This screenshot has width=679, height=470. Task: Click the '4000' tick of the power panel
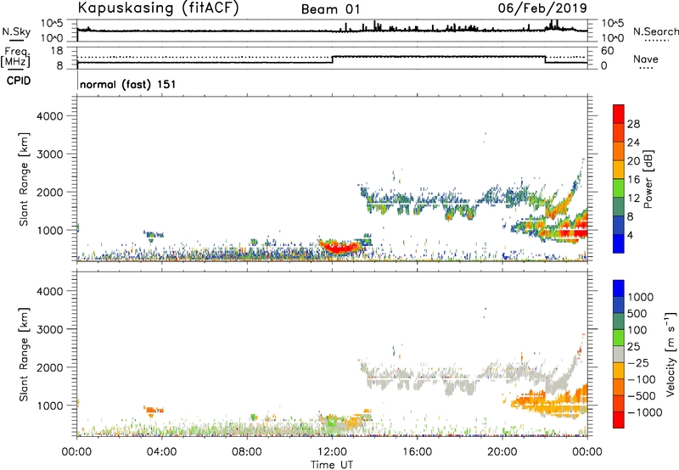click(50, 116)
